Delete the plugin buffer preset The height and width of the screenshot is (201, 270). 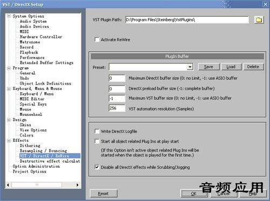coord(253,67)
